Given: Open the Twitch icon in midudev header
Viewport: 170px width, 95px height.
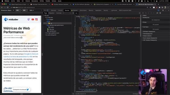Looking at the screenshot, I should 29,19.
